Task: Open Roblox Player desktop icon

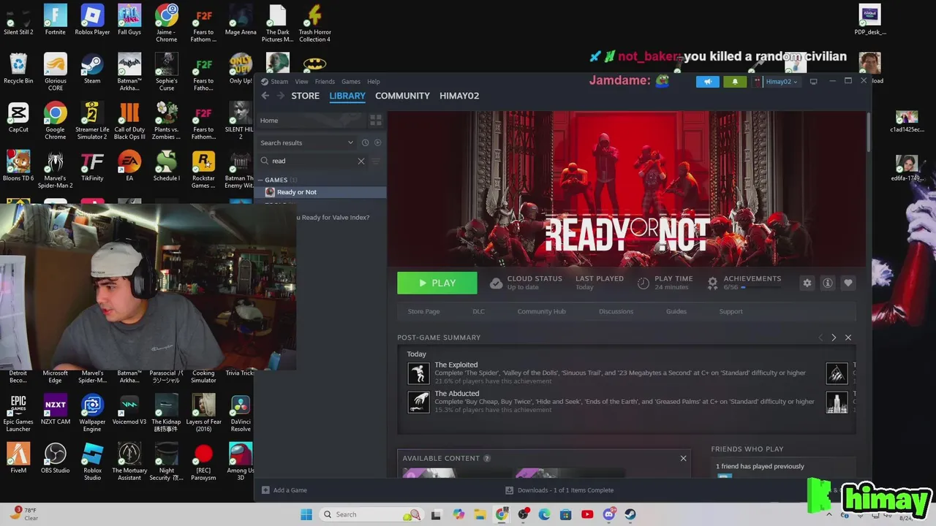Action: tap(92, 20)
